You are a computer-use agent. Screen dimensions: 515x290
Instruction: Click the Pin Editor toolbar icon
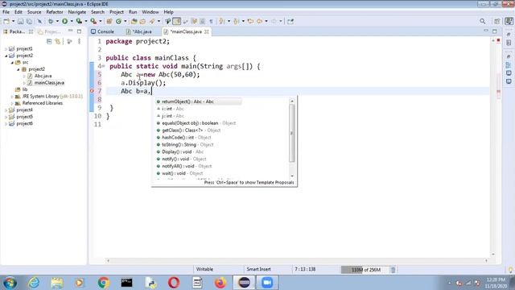290,22
